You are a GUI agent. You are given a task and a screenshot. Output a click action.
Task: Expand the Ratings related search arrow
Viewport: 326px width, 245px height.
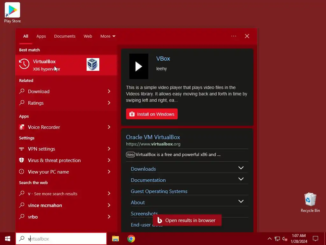[109, 103]
